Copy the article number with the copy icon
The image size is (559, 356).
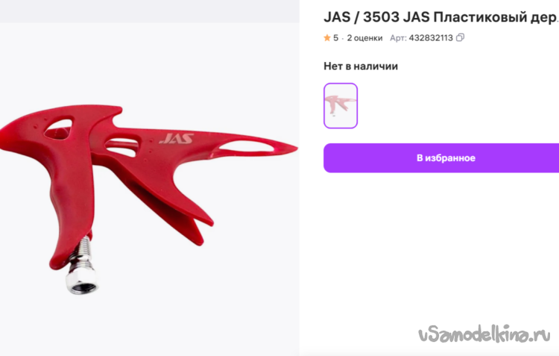tap(461, 37)
